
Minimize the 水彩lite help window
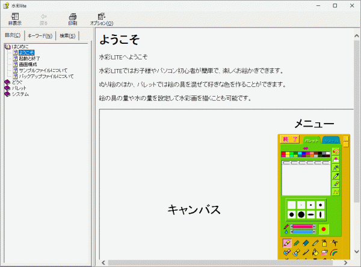[x=318, y=5]
